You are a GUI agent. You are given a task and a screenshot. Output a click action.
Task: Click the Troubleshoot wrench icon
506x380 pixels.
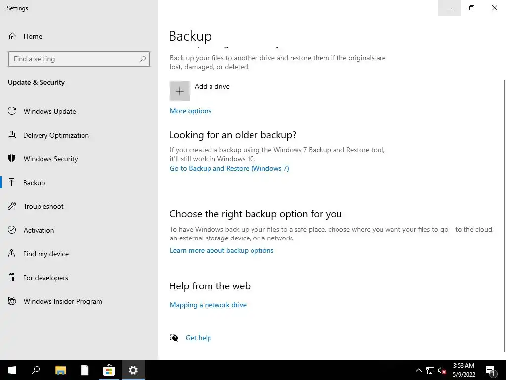tap(12, 206)
